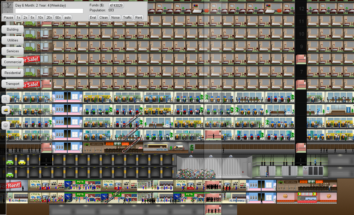Toggle the Clean overlay
Image resolution: width=354 pixels, height=215 pixels.
point(104,17)
